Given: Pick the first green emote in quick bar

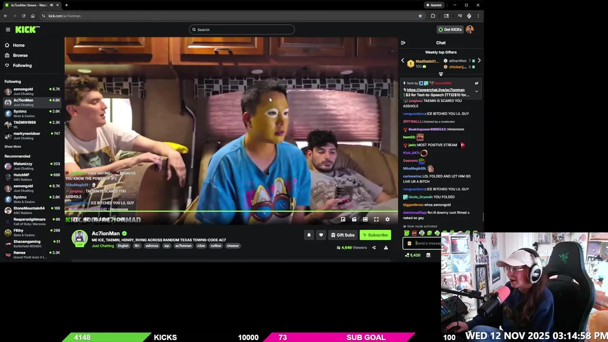Looking at the screenshot, I should (x=407, y=233).
